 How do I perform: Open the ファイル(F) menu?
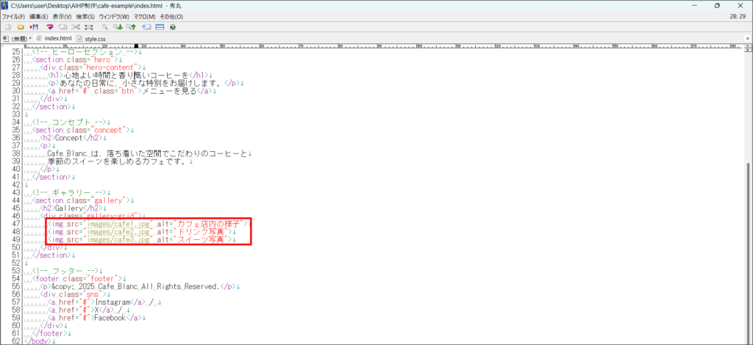(13, 16)
